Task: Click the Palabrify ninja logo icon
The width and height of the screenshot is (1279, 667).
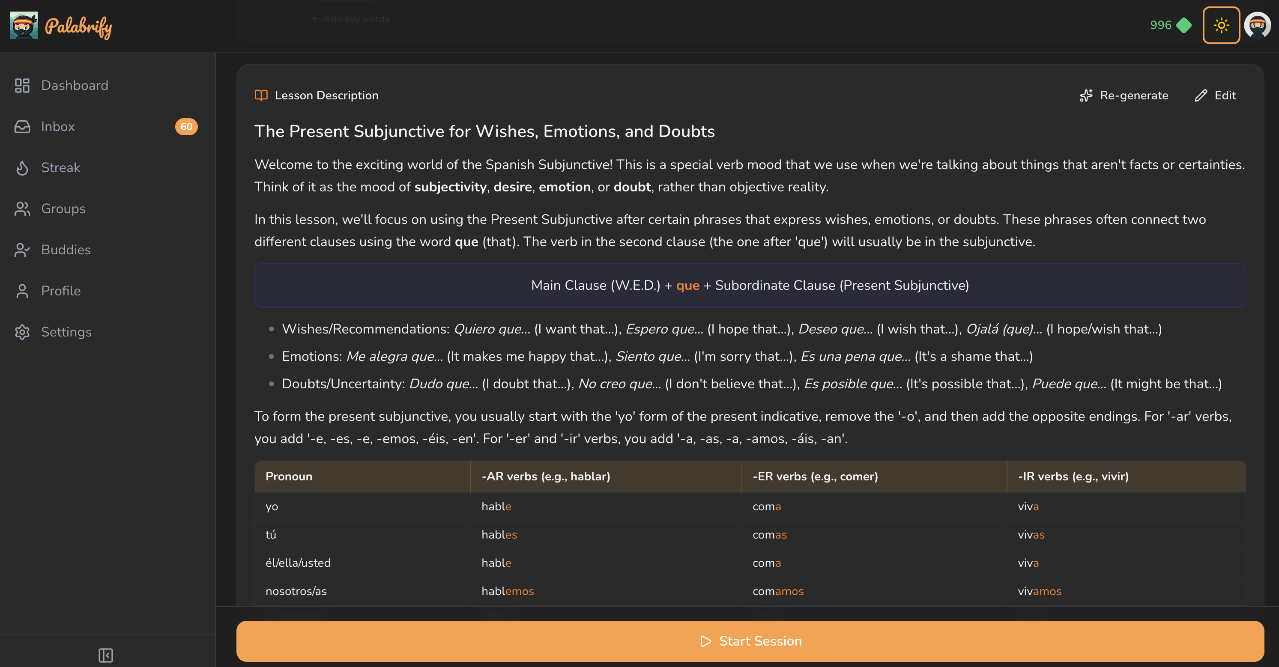Action: pyautogui.click(x=24, y=25)
